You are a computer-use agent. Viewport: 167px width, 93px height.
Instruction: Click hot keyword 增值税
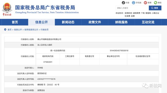pyautogui.click(x=148, y=13)
